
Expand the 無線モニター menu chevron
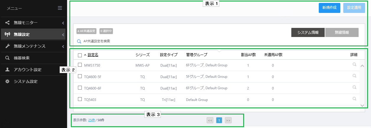pyautogui.click(x=63, y=23)
